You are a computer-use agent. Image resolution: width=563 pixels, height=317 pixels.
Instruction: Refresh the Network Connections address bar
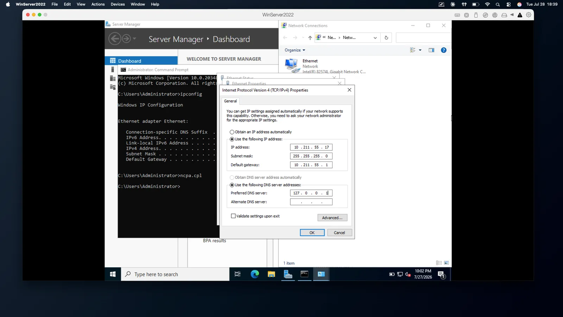[386, 38]
